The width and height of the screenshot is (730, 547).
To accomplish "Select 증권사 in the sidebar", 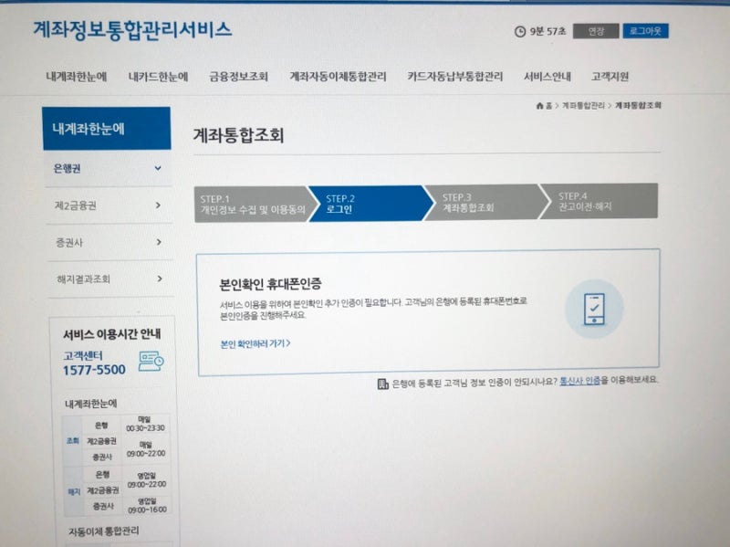I will pyautogui.click(x=69, y=242).
